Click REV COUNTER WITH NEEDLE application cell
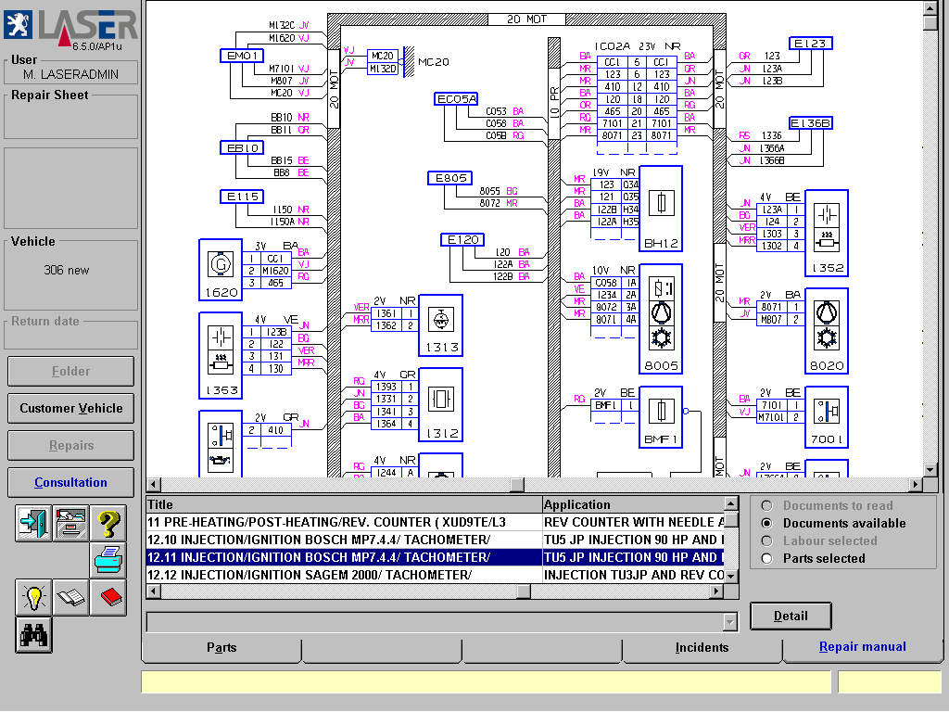 pyautogui.click(x=633, y=522)
